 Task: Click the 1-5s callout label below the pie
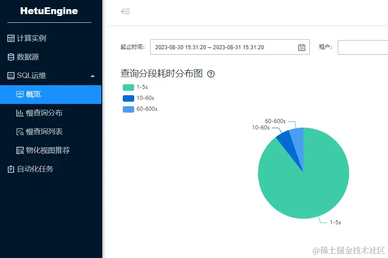coord(336,222)
